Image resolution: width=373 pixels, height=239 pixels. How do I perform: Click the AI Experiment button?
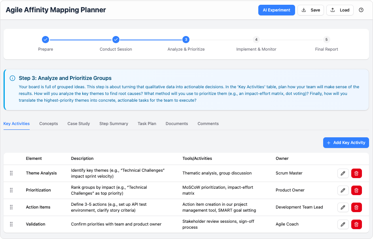[276, 10]
